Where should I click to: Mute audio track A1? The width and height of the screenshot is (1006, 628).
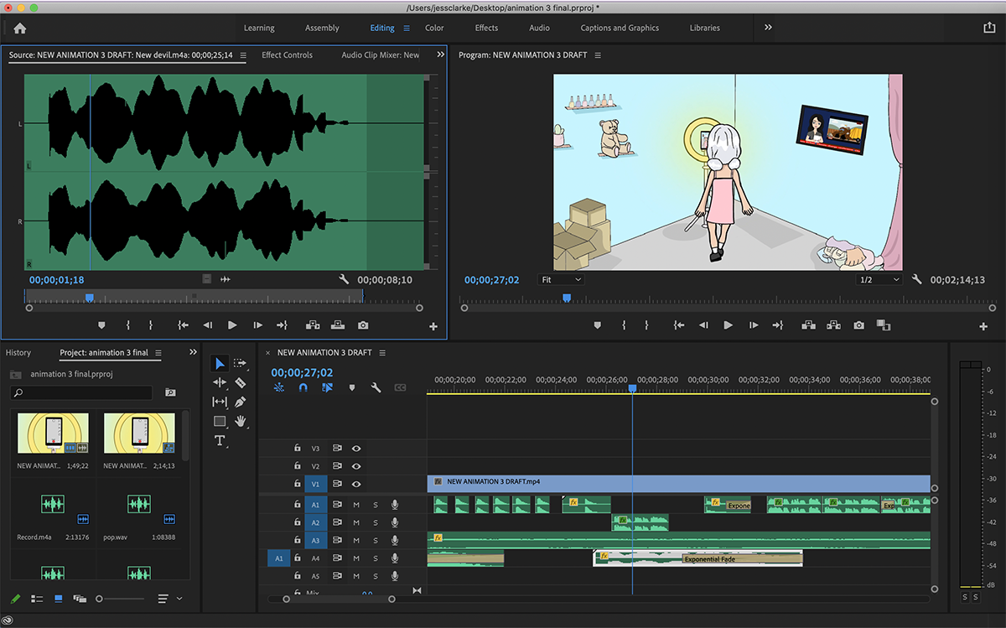pos(356,505)
